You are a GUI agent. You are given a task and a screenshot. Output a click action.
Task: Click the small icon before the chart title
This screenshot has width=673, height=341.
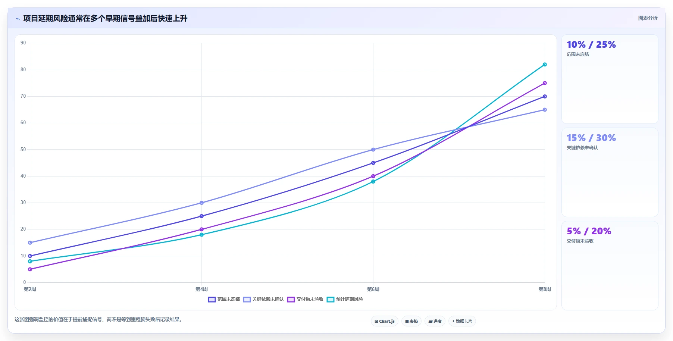(18, 19)
